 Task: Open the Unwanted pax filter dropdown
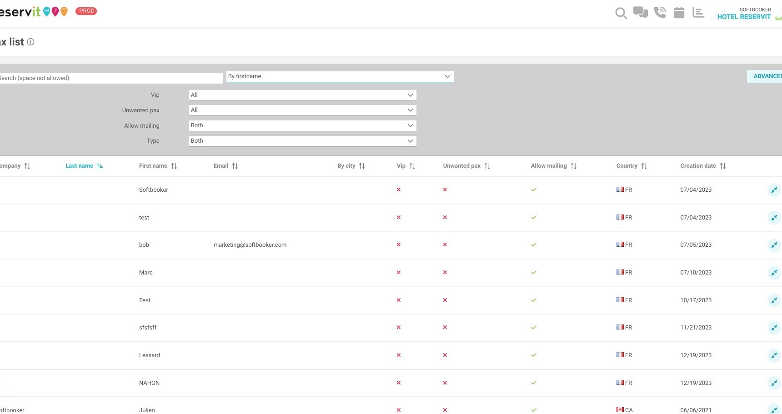pyautogui.click(x=303, y=110)
